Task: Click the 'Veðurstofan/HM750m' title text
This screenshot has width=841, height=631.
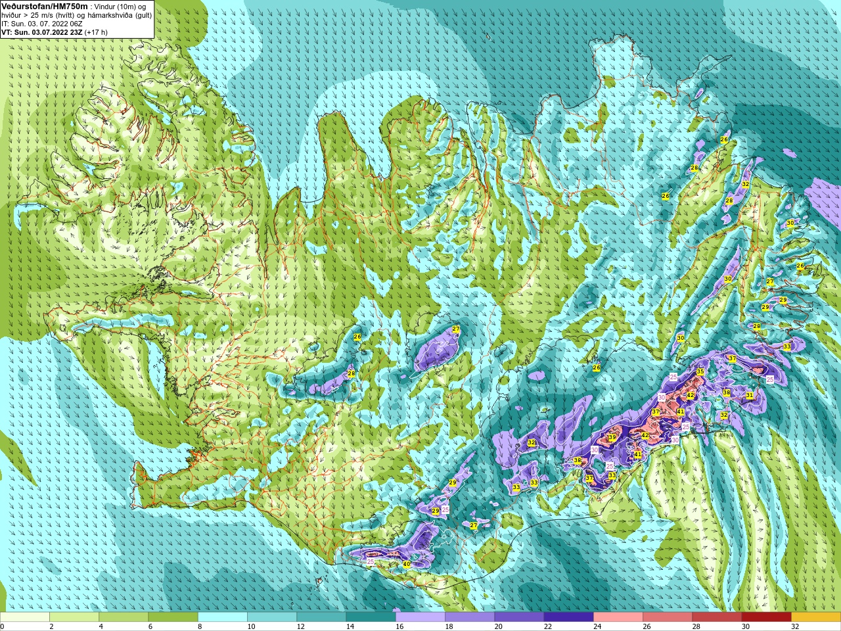Action: pyautogui.click(x=44, y=6)
